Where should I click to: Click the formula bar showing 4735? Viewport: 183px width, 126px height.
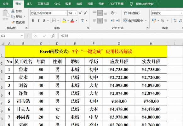121,36
